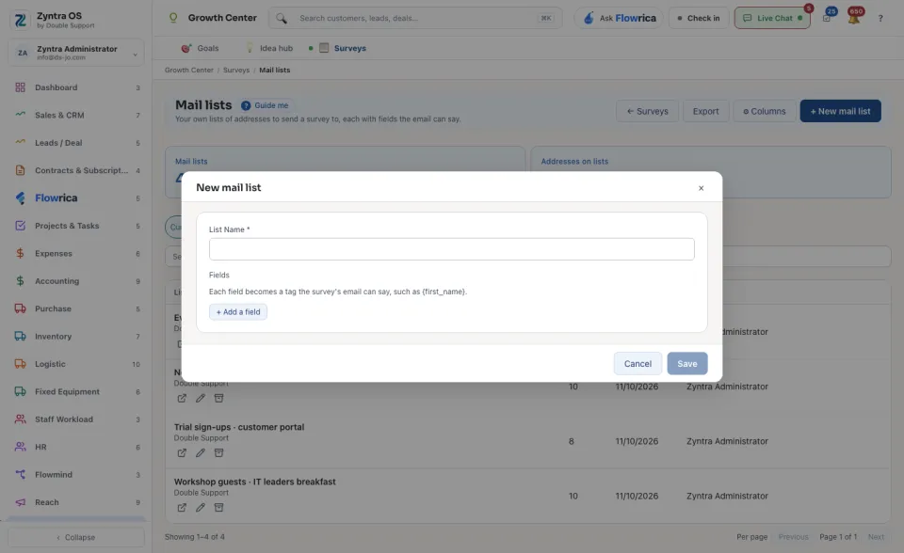Archive the Workshop guests mail list

[219, 508]
